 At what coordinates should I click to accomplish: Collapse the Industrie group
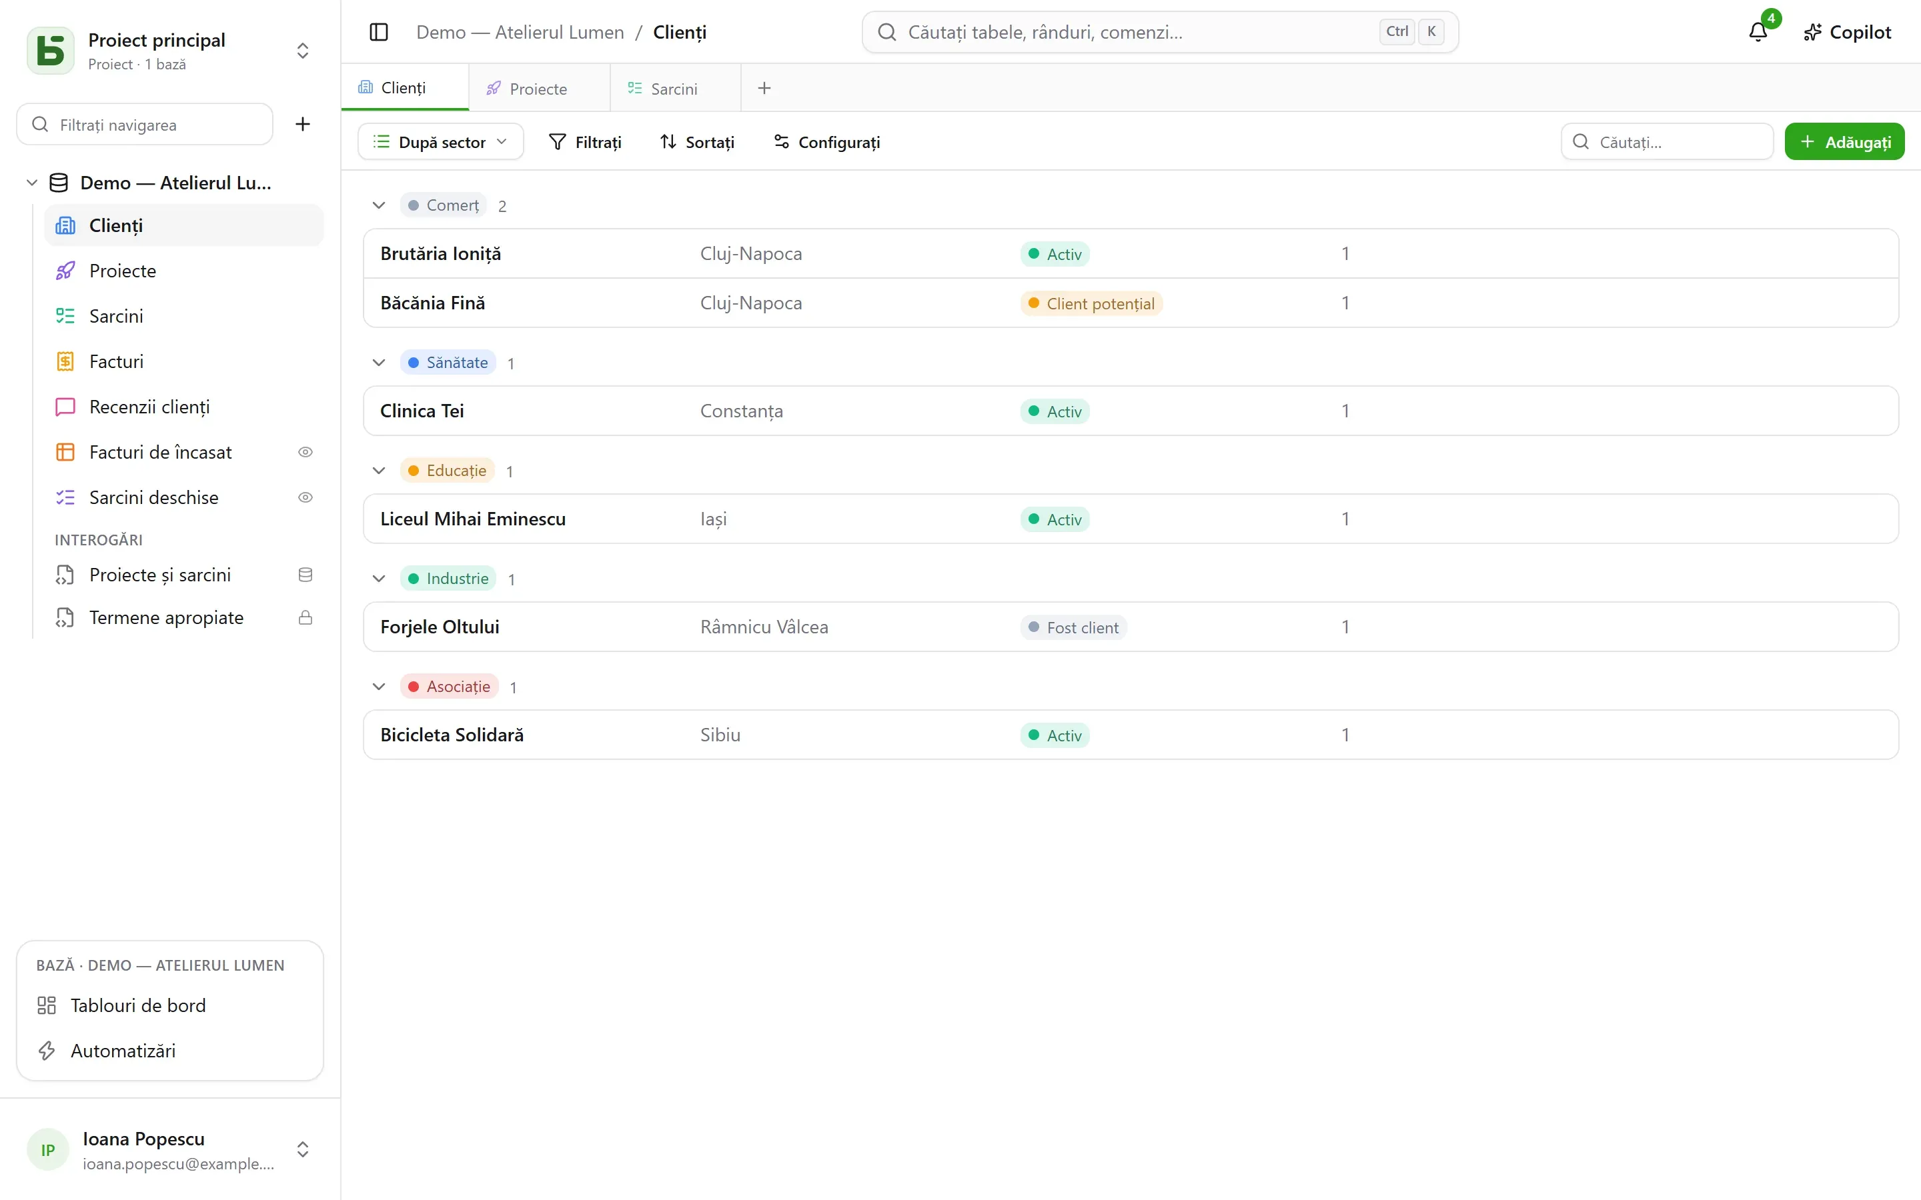coord(379,578)
